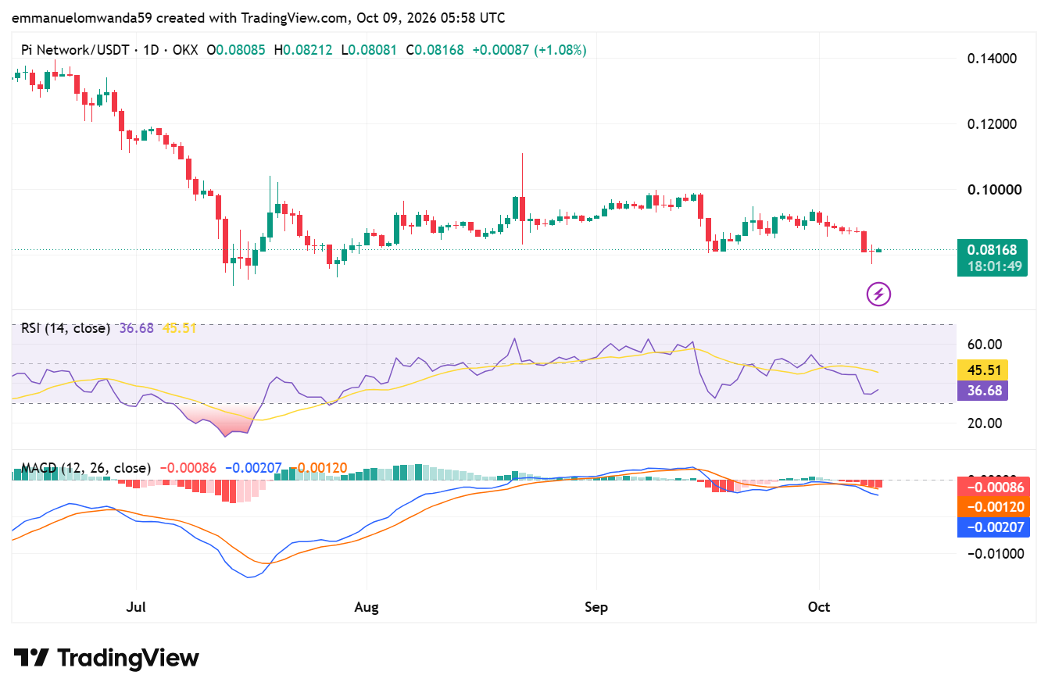Click the blue -0.00207 value in MACD legend
This screenshot has height=693, width=1048.
(253, 468)
